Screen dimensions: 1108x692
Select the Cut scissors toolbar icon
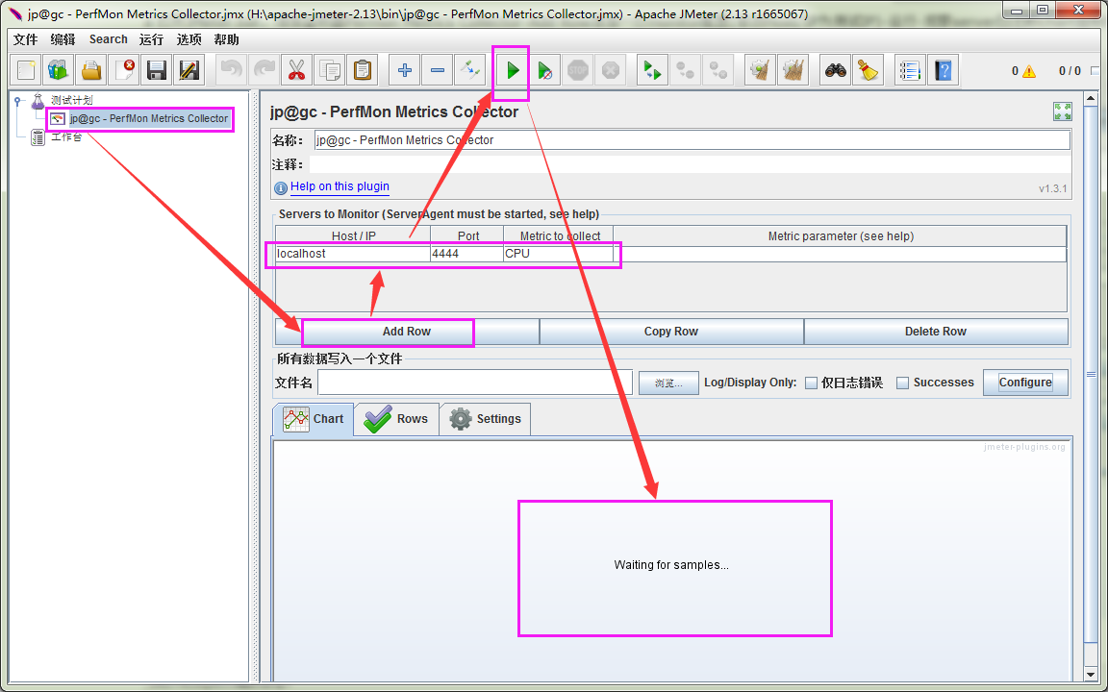point(297,70)
